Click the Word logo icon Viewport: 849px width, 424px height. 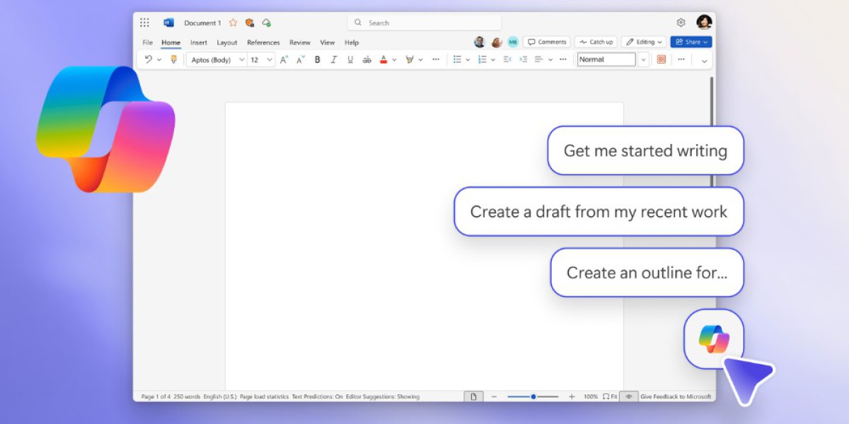point(168,23)
